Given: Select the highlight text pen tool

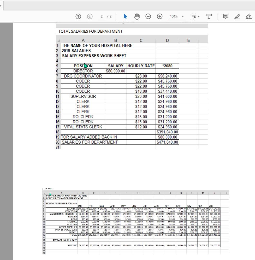Looking at the screenshot, I should tap(237, 16).
